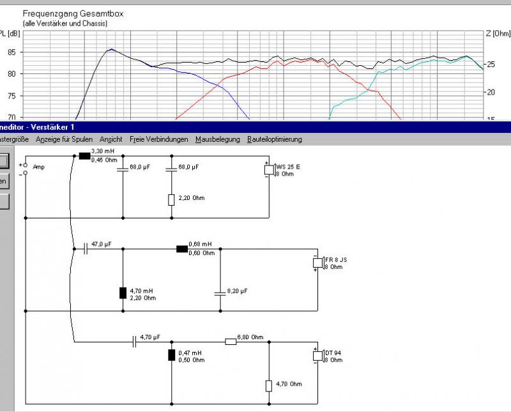This screenshot has height=412, width=511.
Task: Open the Anzeige für Spulen menu
Action: click(x=64, y=139)
